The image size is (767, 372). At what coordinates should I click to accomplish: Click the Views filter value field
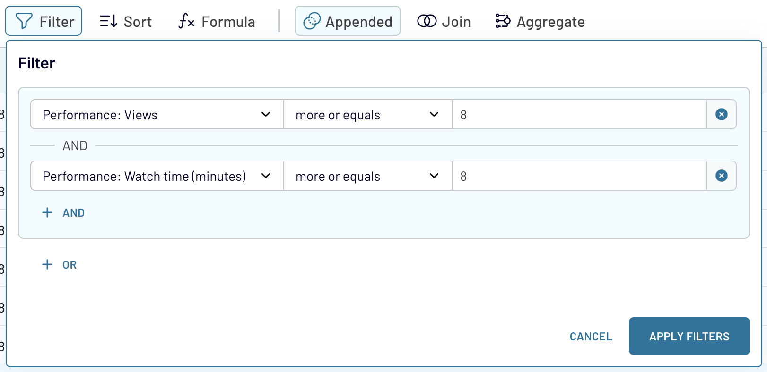click(x=579, y=114)
